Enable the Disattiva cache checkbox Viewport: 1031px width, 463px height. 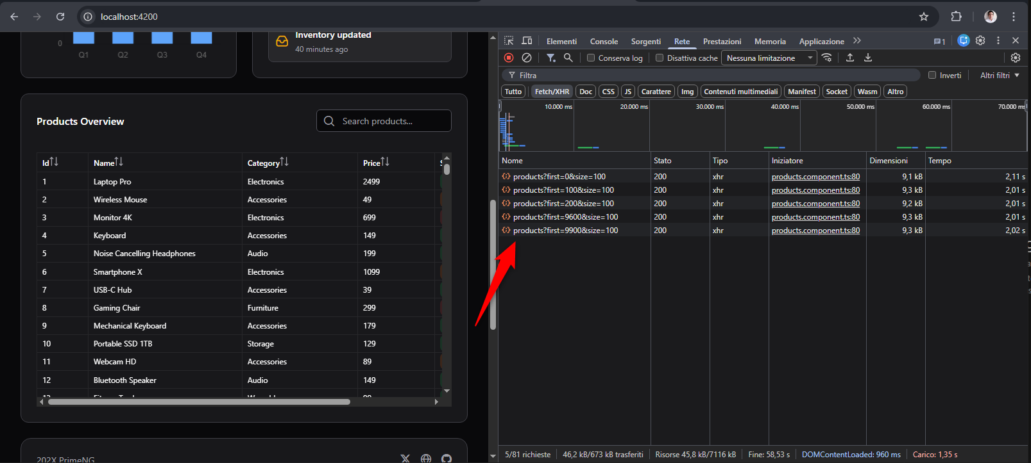click(660, 58)
